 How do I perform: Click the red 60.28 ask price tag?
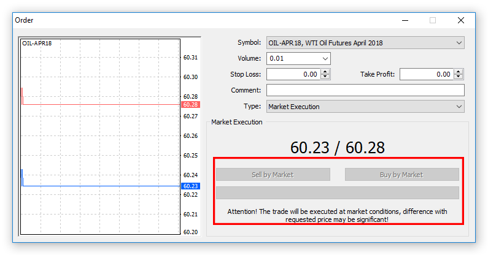tap(190, 104)
